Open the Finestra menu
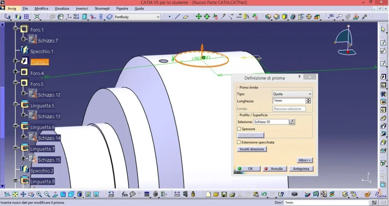 pos(122,8)
